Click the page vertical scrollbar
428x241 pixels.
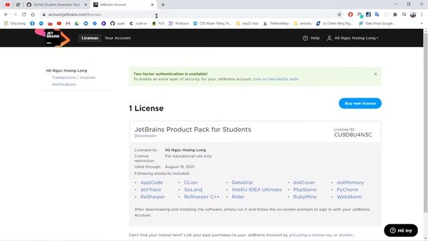[425, 123]
